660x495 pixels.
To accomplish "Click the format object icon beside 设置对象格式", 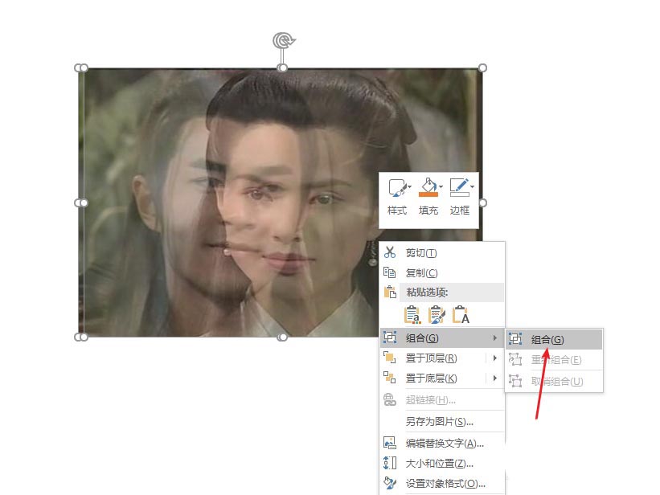I will pos(390,483).
